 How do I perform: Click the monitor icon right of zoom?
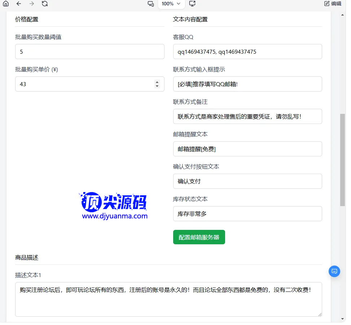pos(192,4)
